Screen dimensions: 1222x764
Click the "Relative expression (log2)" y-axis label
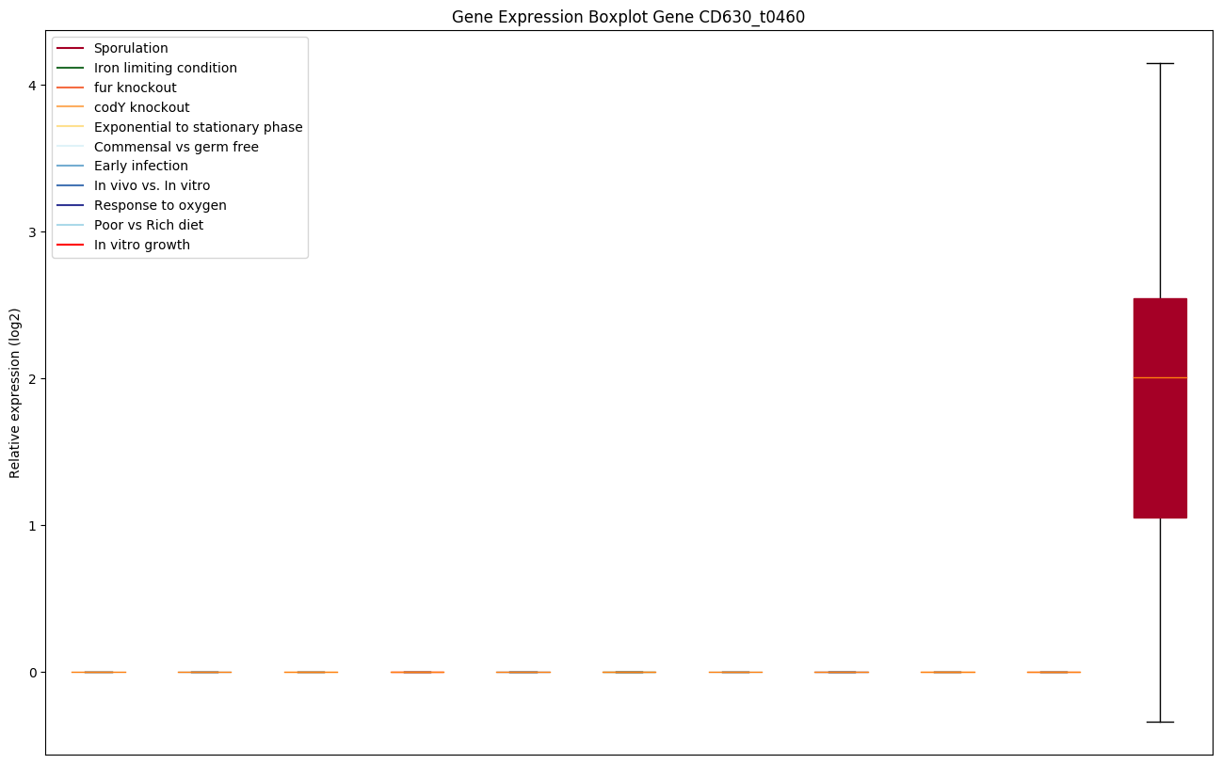[x=14, y=393]
